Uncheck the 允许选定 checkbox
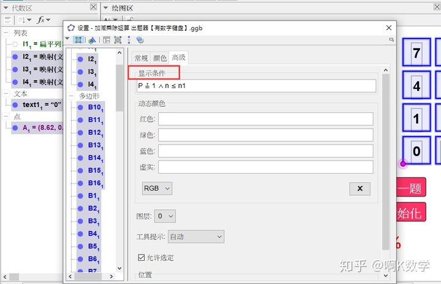 click(141, 257)
